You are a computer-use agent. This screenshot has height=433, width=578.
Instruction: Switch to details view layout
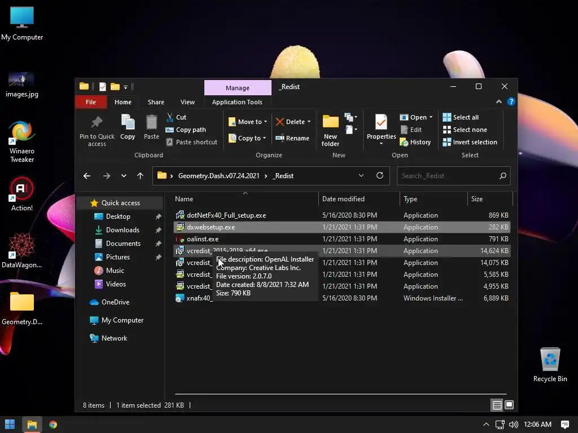click(x=497, y=405)
